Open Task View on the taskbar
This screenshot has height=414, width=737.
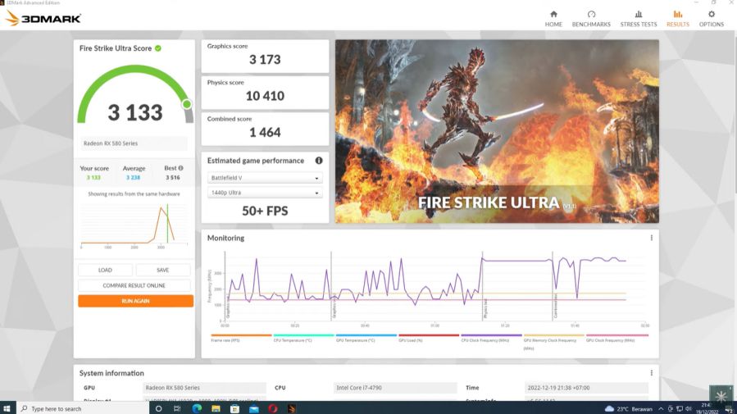177,408
